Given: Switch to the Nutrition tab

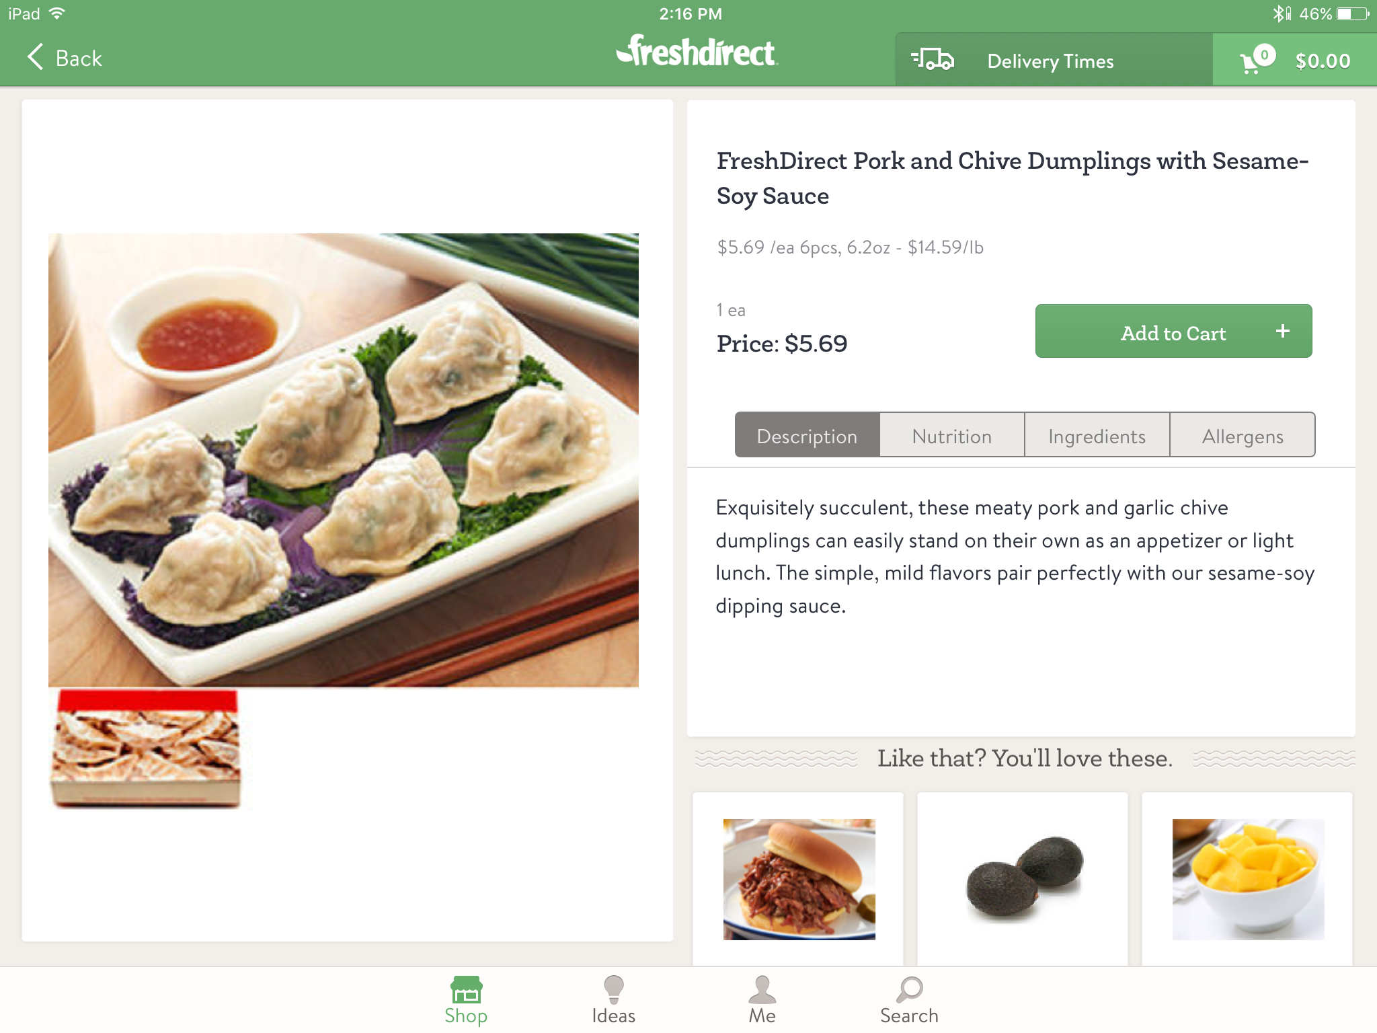Looking at the screenshot, I should point(951,436).
